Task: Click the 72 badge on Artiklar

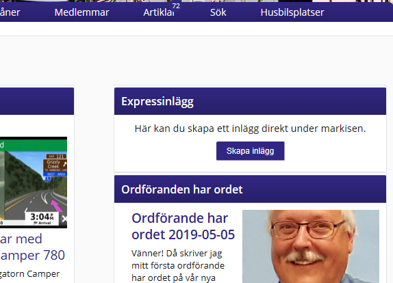Action: point(176,6)
